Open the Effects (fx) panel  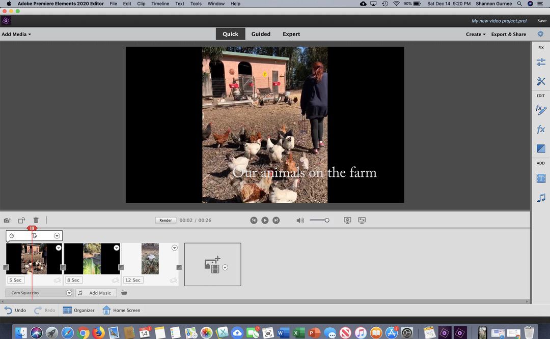pos(541,130)
